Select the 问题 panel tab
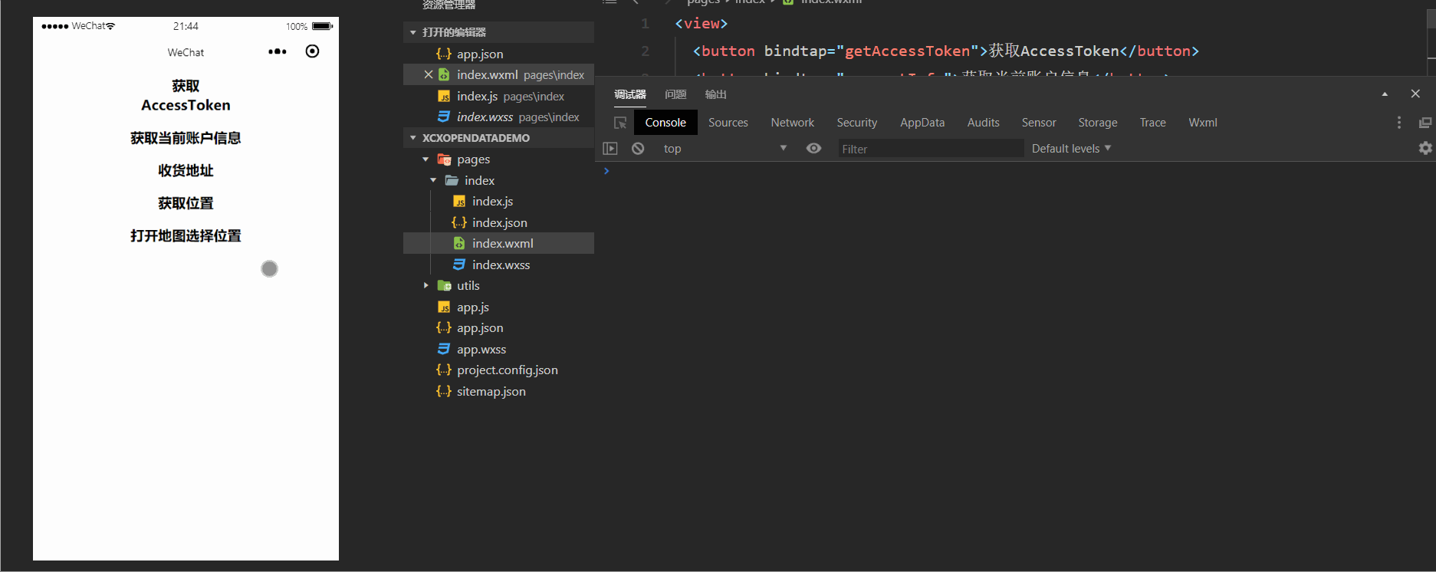The width and height of the screenshot is (1436, 572). (x=675, y=94)
